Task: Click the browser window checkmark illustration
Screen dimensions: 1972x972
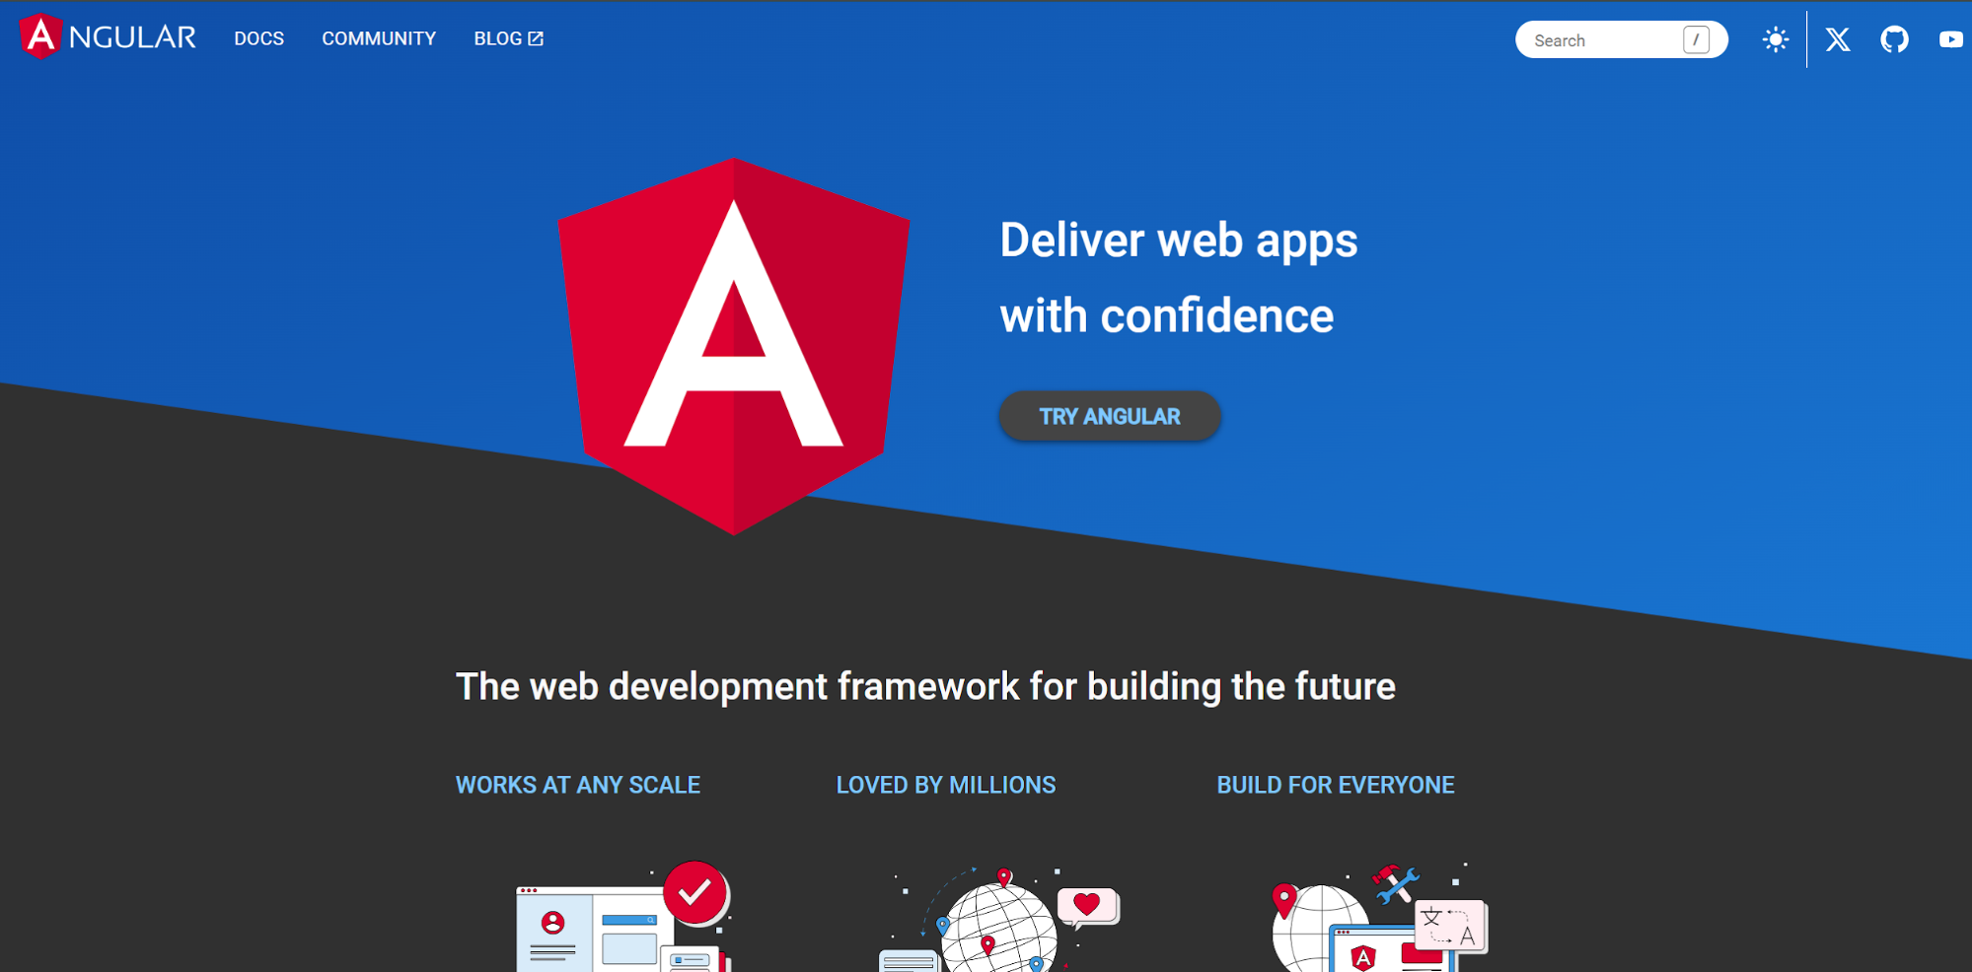Action: click(623, 916)
